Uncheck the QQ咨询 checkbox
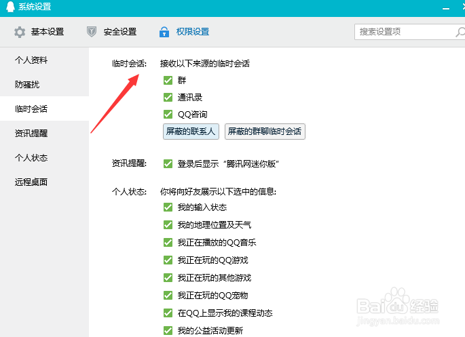The width and height of the screenshot is (465, 337). (168, 115)
